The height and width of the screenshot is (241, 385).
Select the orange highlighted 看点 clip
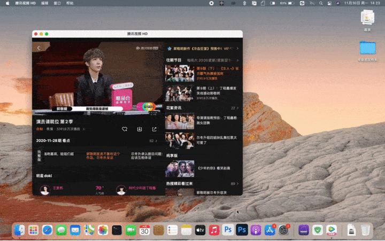pyautogui.click(x=103, y=156)
